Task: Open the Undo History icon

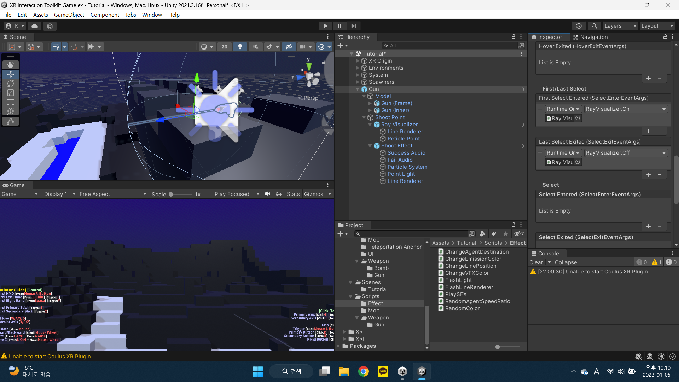Action: pyautogui.click(x=579, y=26)
